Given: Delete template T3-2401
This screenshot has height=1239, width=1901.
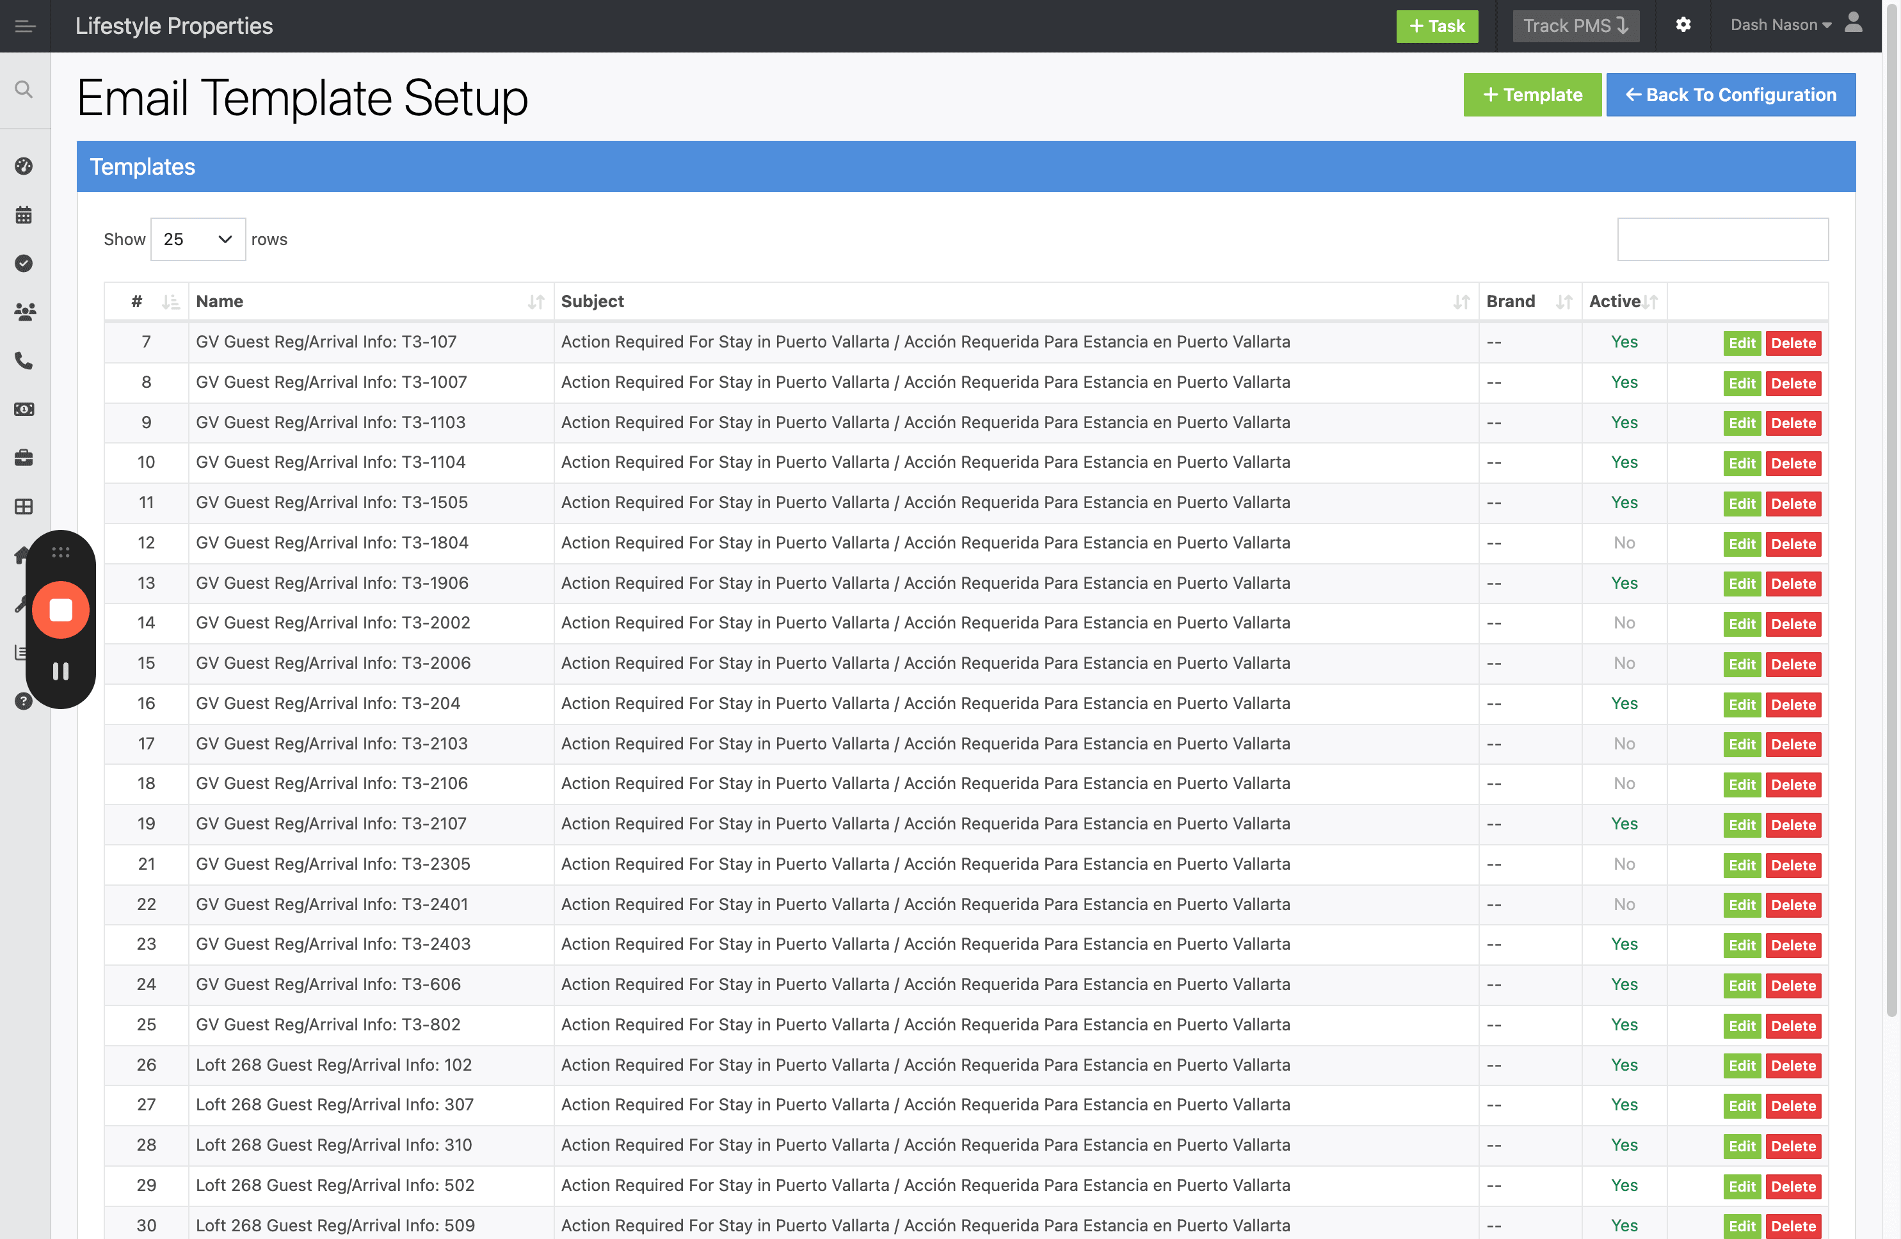Looking at the screenshot, I should (1792, 905).
